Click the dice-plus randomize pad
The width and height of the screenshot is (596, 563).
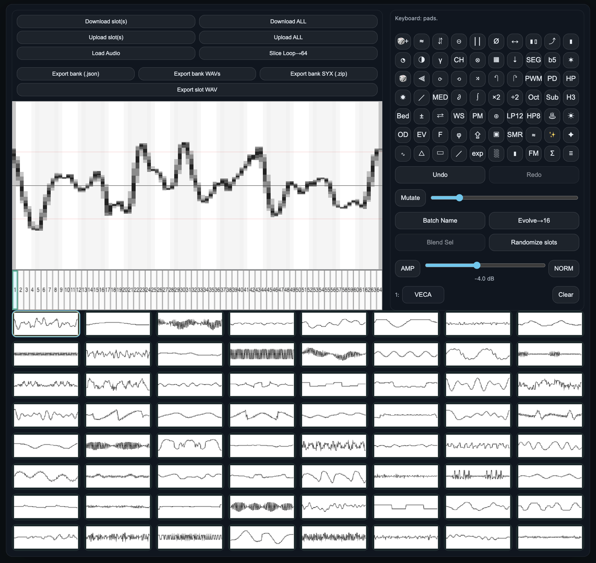403,41
